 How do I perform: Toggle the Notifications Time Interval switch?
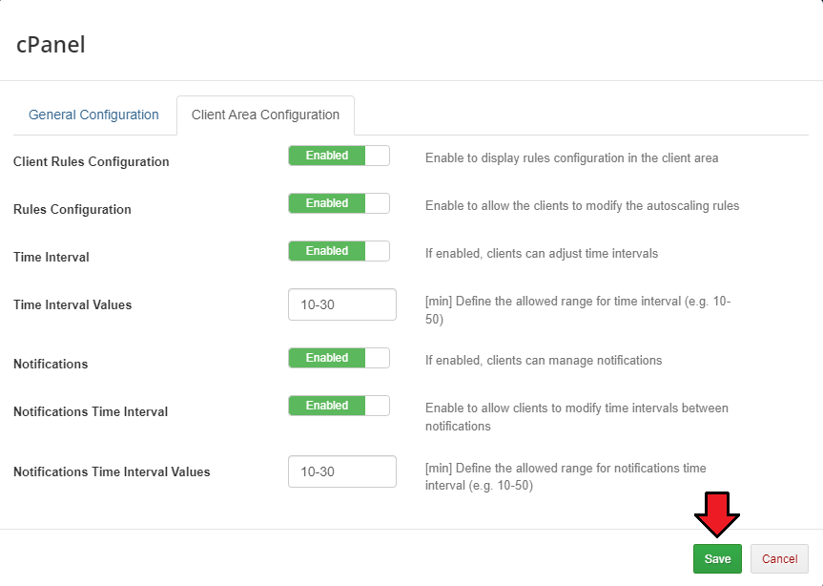pos(339,406)
